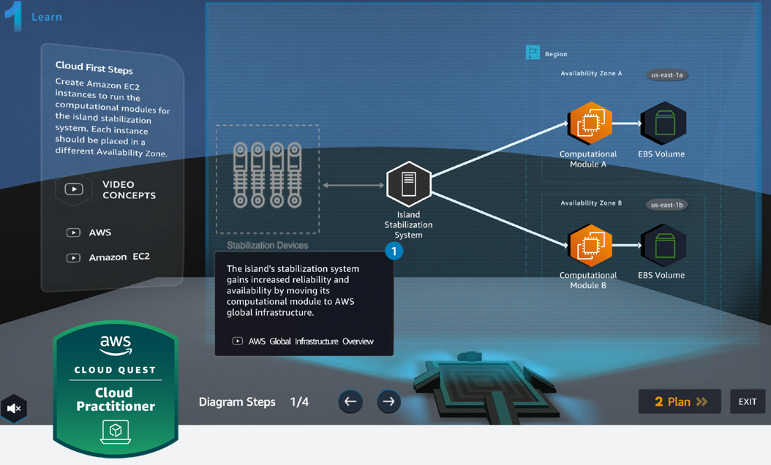
Task: Click the Stabilization Devices caption
Action: (x=268, y=245)
